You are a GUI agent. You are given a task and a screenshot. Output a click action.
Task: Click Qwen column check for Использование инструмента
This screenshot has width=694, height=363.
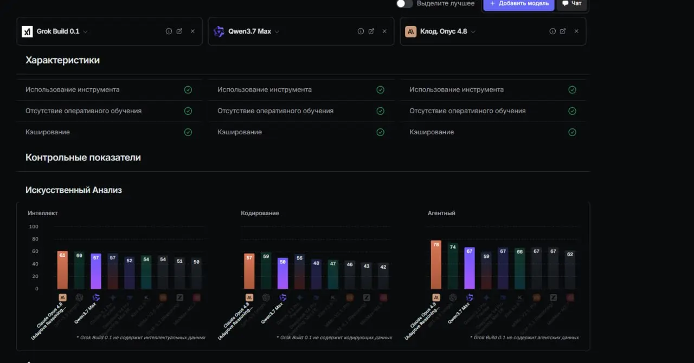(381, 90)
